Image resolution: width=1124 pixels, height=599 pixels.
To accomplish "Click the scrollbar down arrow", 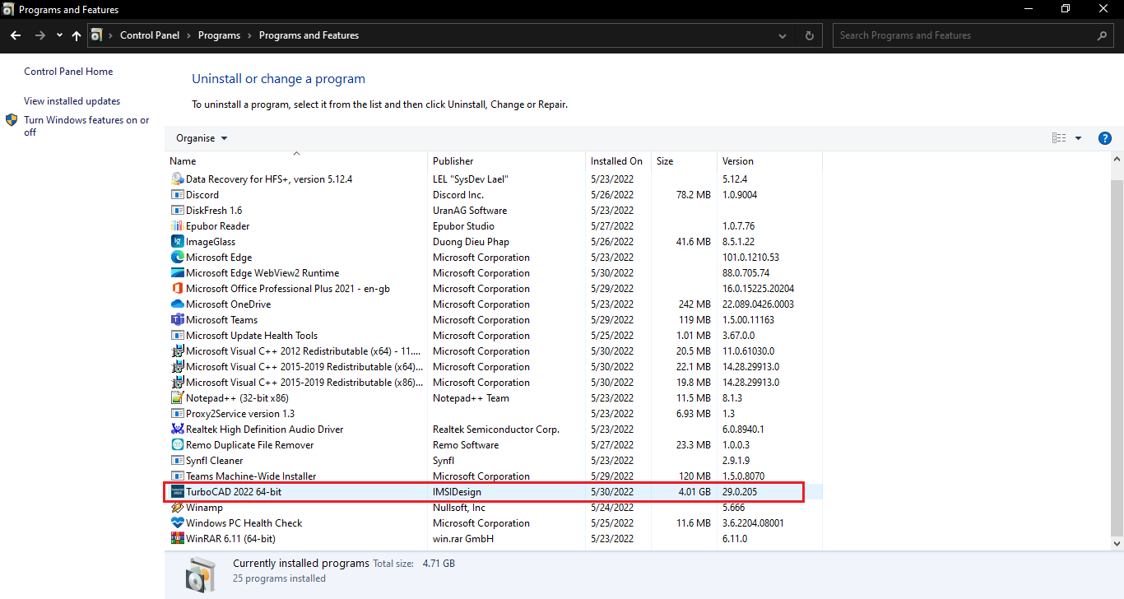I will pos(1117,544).
